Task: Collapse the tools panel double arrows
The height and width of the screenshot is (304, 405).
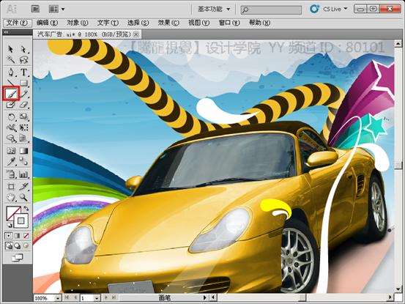Action: click(5, 32)
